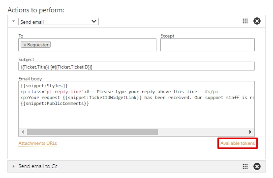Open the Available tokens link
Viewport: 273px width, 178px height.
(x=238, y=143)
